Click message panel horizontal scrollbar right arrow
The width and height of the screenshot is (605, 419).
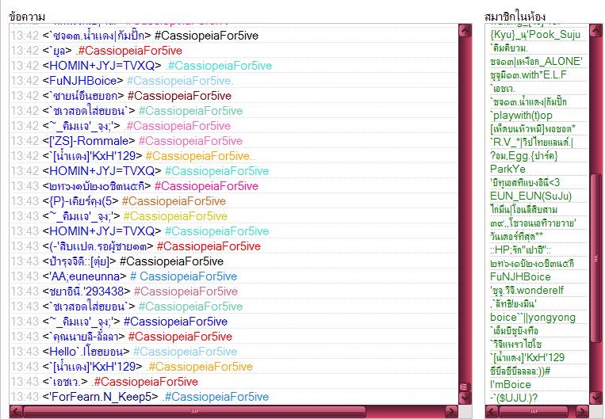pos(451,411)
